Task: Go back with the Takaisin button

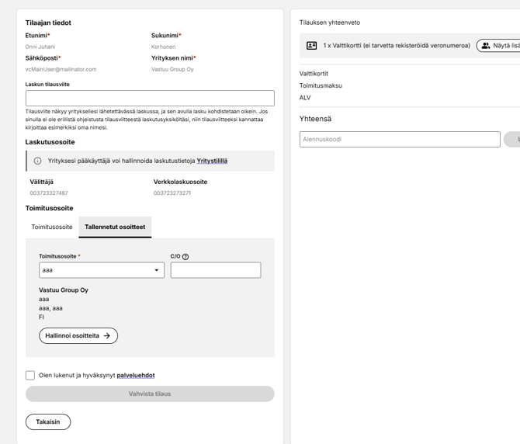Action: pos(48,421)
